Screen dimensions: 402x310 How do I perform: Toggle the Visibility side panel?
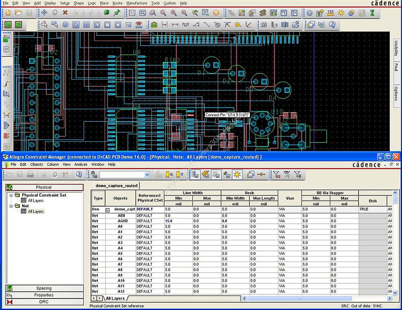(x=396, y=48)
